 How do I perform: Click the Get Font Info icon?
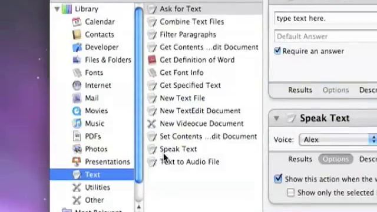coord(152,72)
